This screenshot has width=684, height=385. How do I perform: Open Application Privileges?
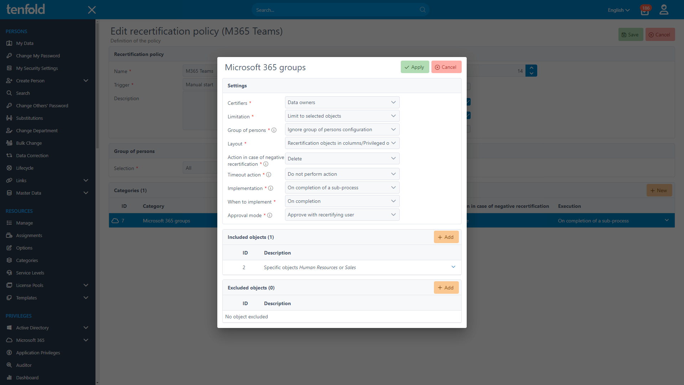(x=38, y=353)
